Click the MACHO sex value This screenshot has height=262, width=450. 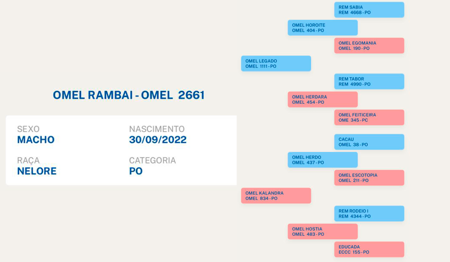point(36,140)
